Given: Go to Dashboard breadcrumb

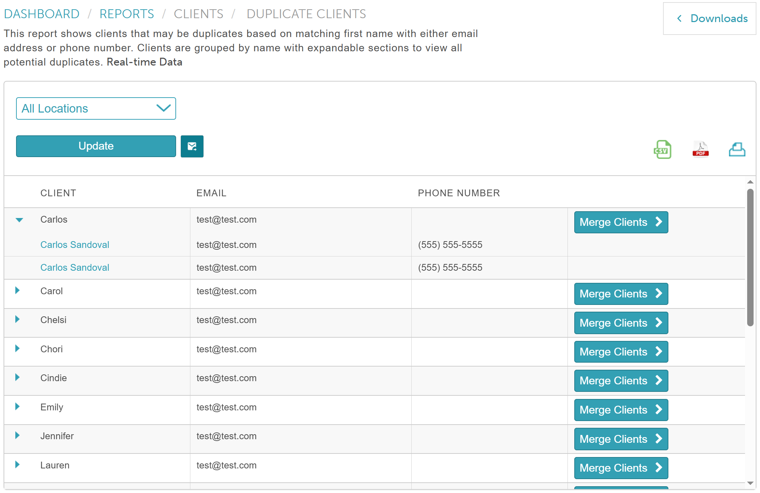Looking at the screenshot, I should [42, 14].
